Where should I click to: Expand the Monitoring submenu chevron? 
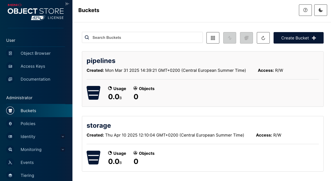coord(63,150)
